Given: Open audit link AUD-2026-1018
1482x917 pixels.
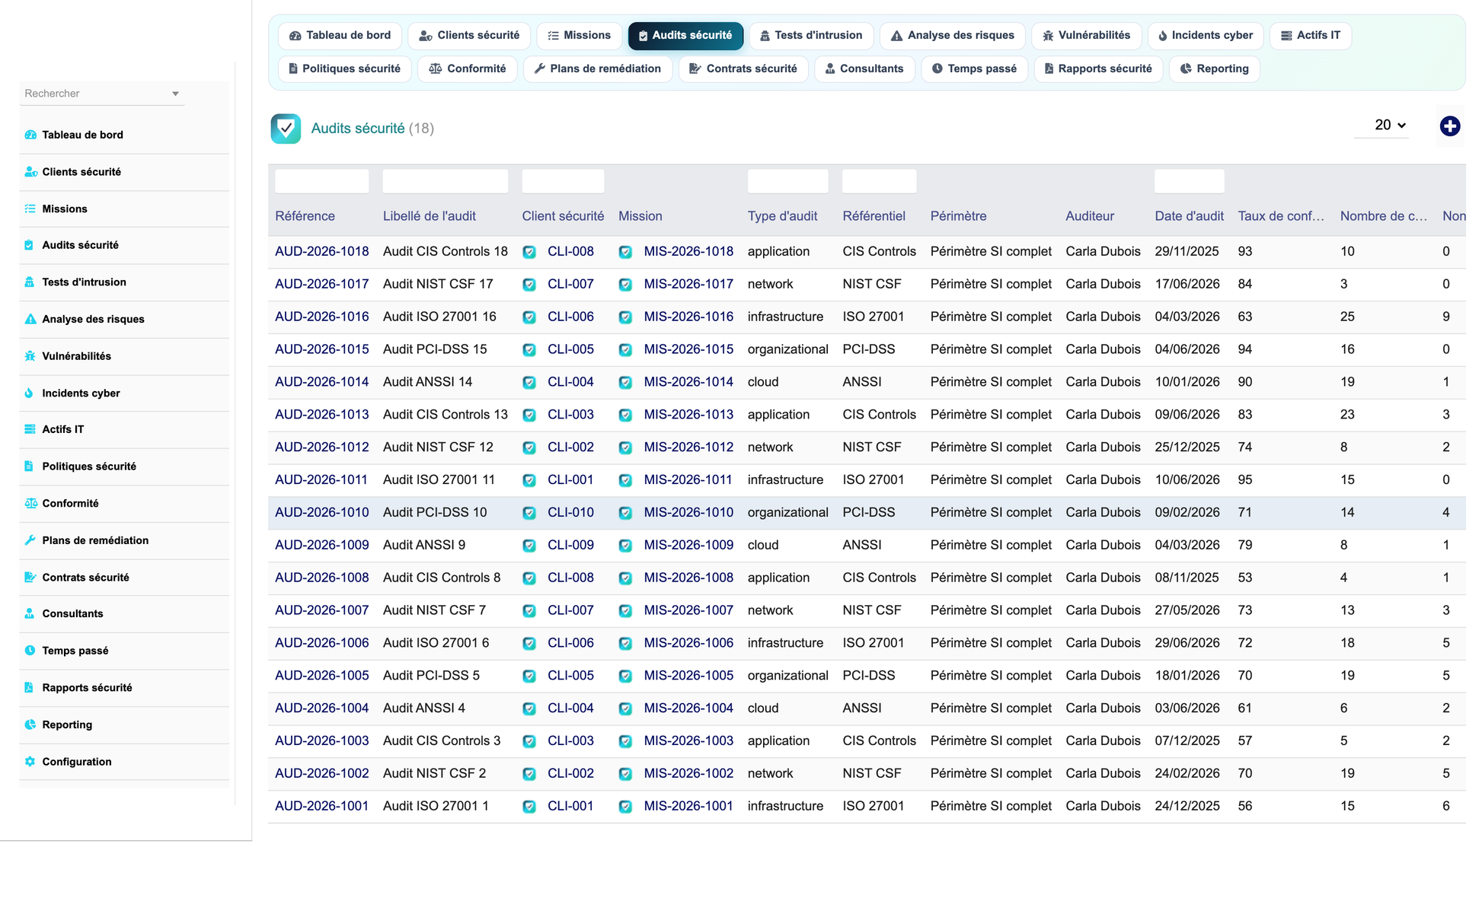Looking at the screenshot, I should [x=321, y=252].
